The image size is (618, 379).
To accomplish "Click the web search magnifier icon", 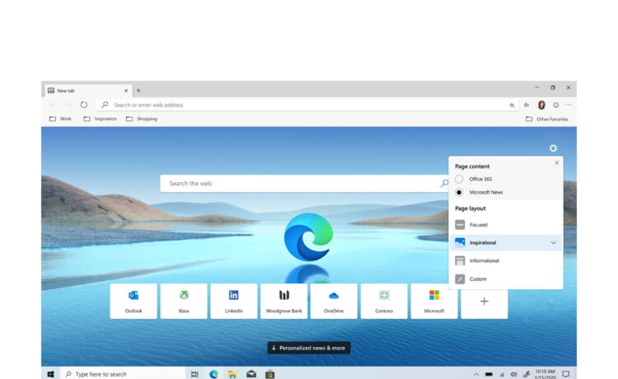I will pyautogui.click(x=444, y=183).
